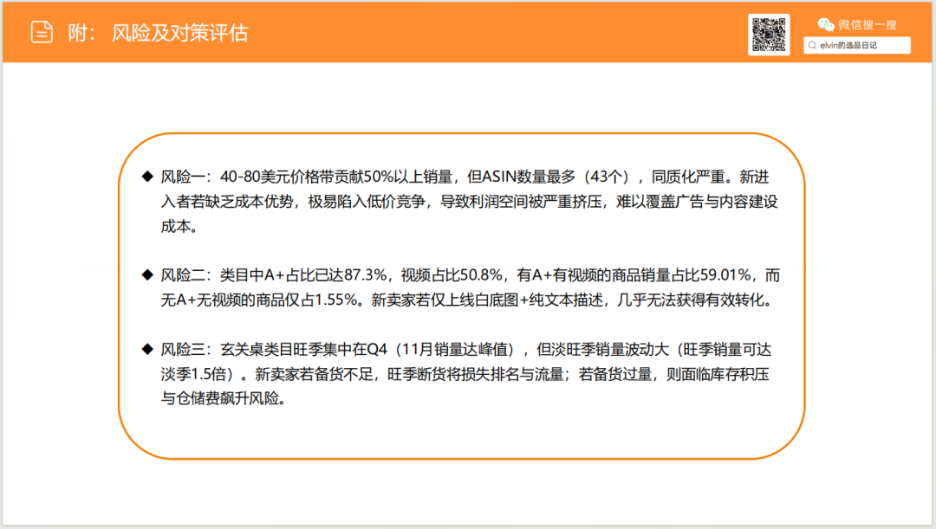Image resolution: width=936 pixels, height=529 pixels.
Task: Click the magnifier icon in the search box
Action: 811,44
